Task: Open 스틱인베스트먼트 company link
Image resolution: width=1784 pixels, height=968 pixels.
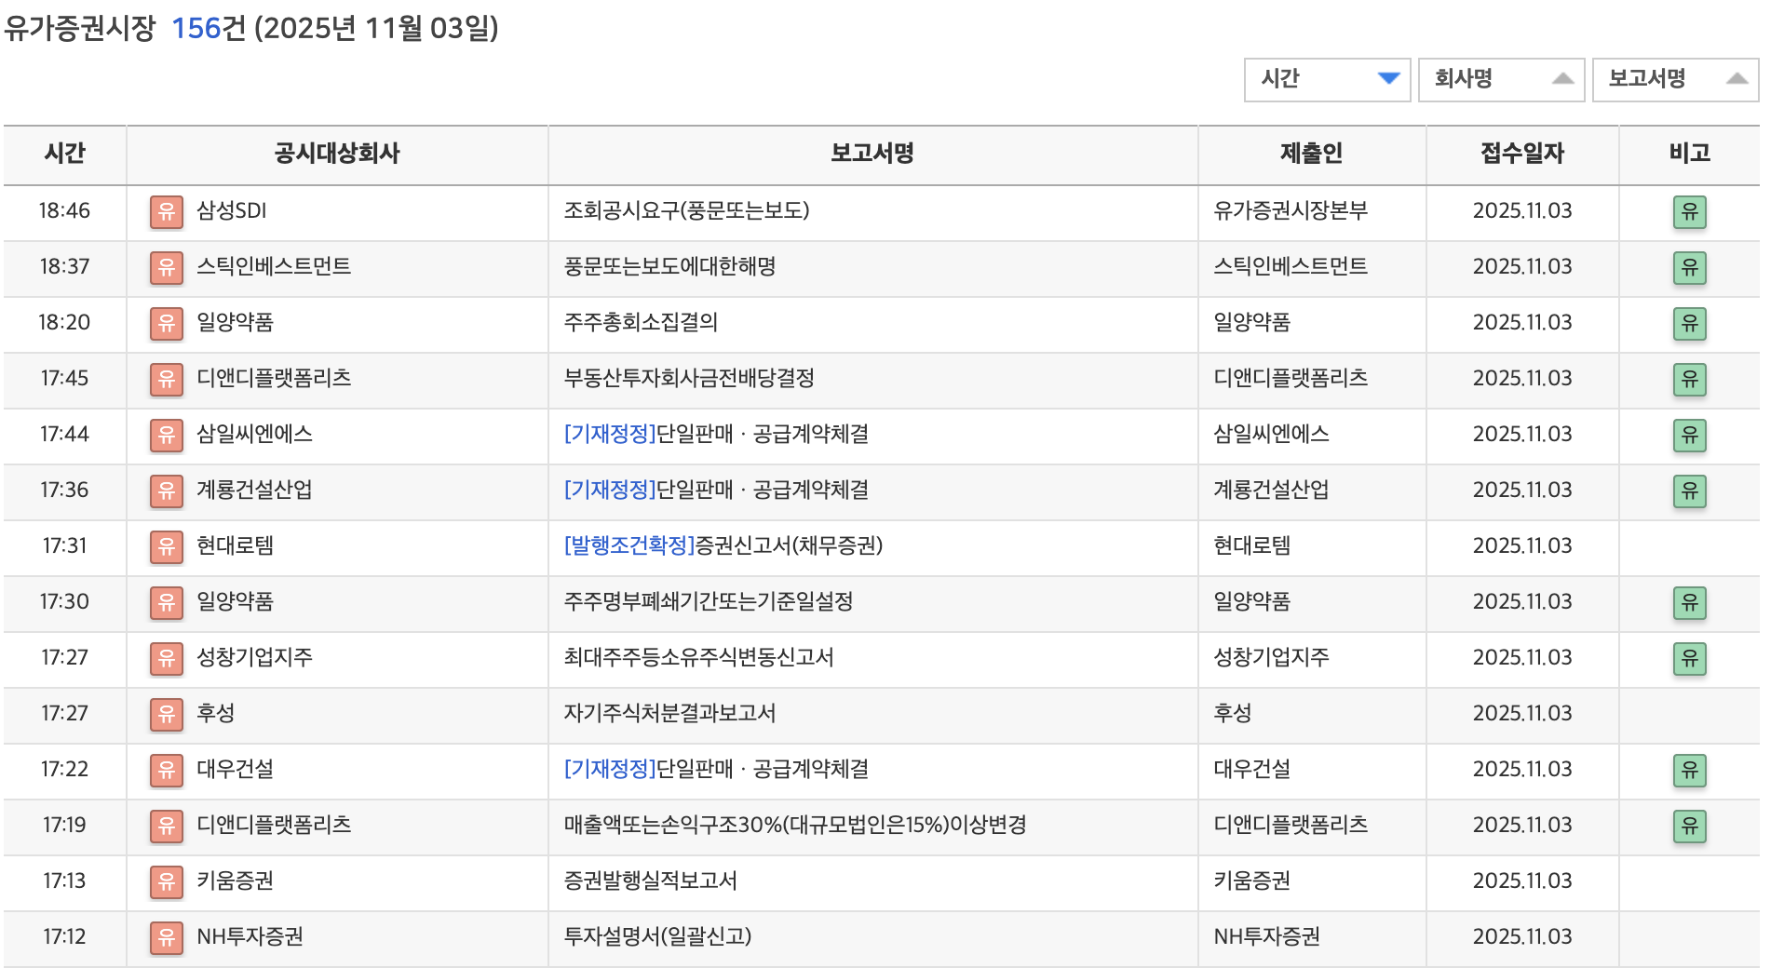Action: click(274, 267)
